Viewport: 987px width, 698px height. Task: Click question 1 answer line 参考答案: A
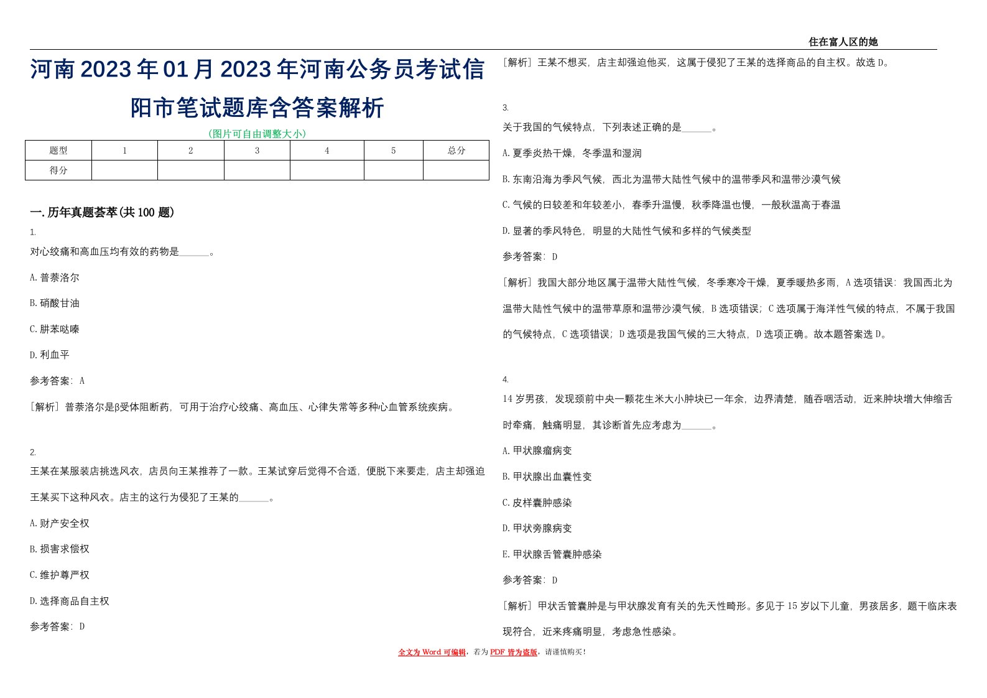coord(57,381)
